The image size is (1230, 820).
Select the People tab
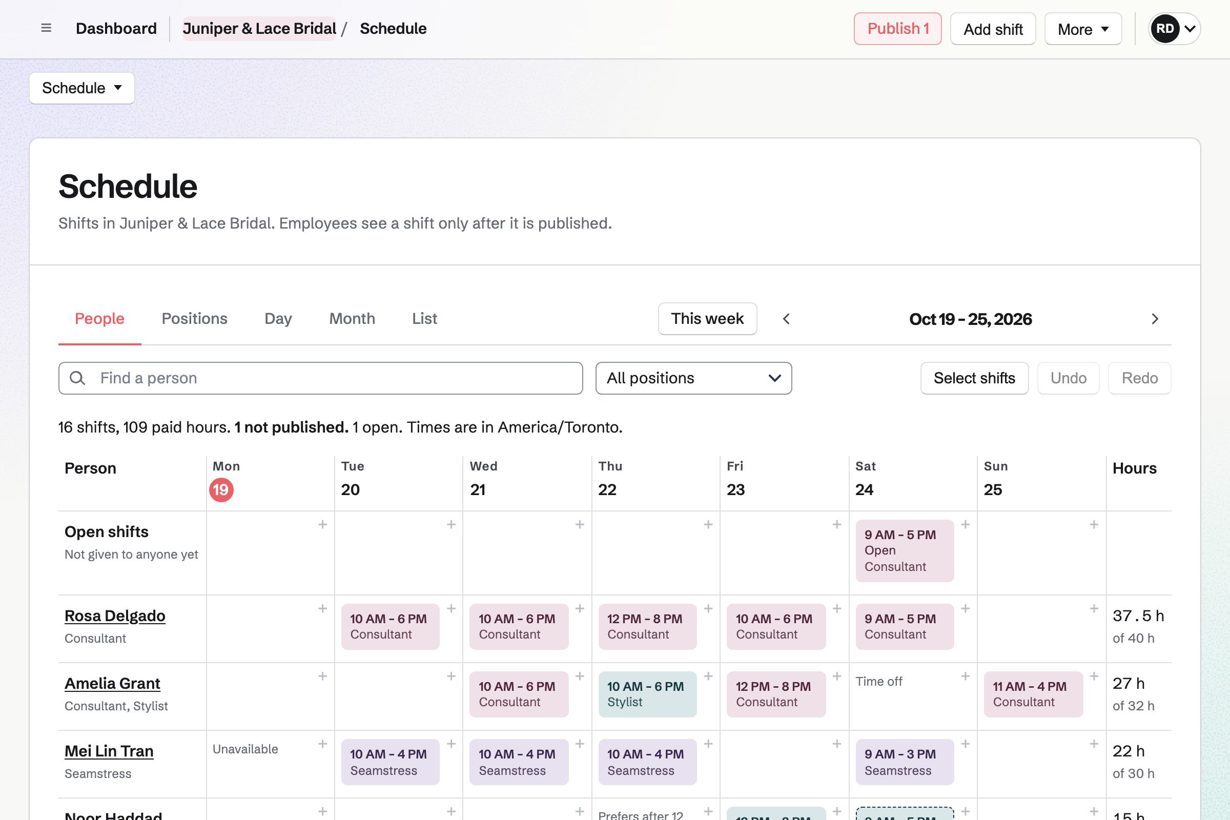99,318
